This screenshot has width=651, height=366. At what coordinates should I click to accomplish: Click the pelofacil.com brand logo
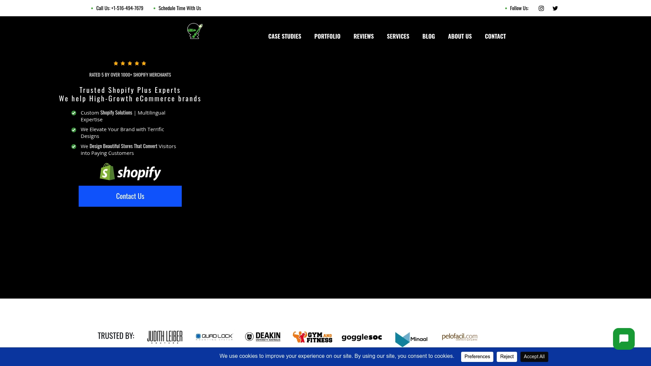coord(459,337)
